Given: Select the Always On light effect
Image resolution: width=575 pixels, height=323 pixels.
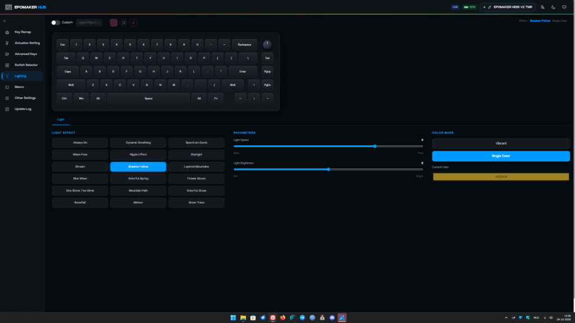Looking at the screenshot, I should [80, 143].
